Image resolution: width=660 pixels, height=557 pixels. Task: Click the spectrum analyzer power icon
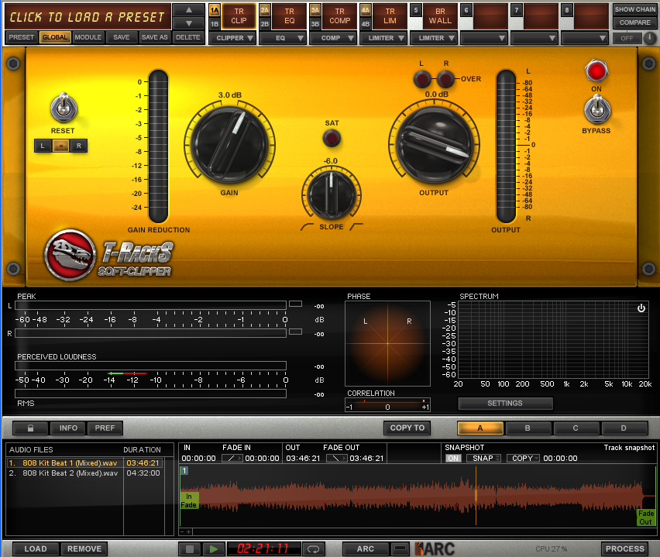[641, 308]
